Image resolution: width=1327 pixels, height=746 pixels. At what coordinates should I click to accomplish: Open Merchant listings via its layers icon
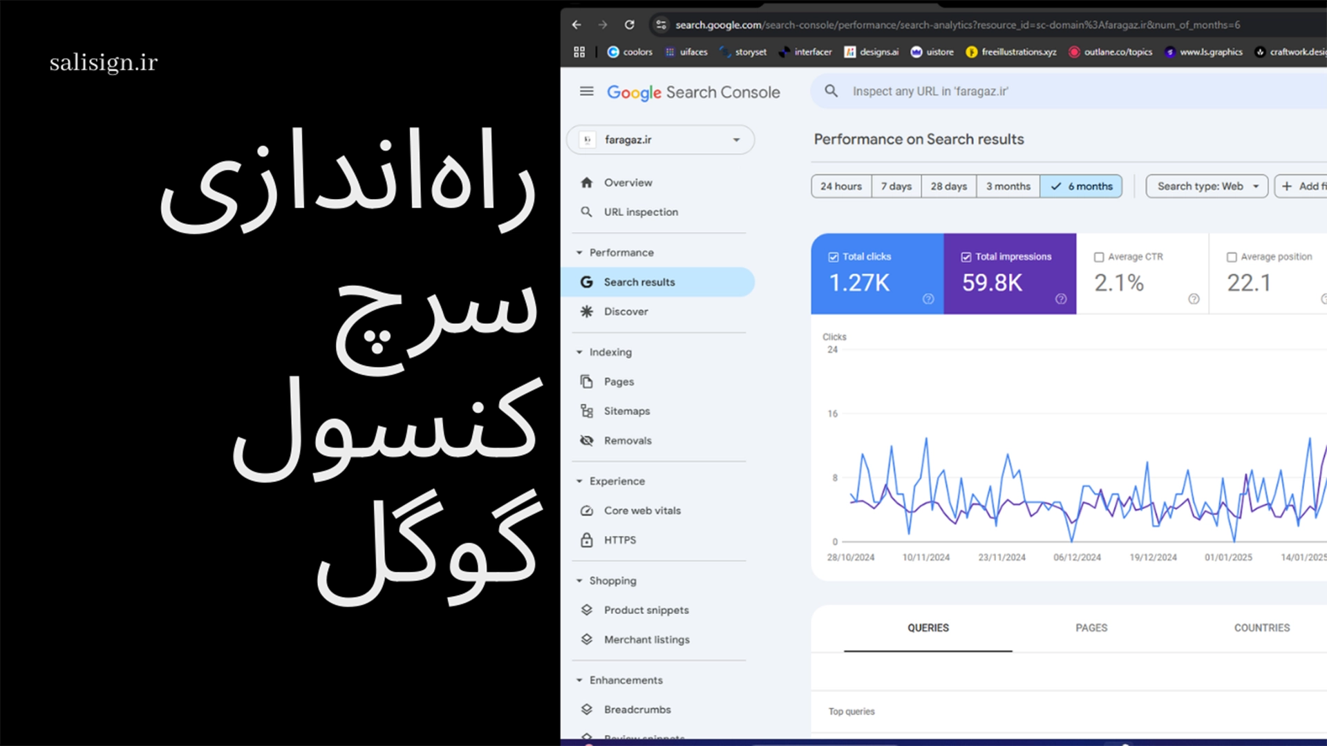tap(587, 640)
